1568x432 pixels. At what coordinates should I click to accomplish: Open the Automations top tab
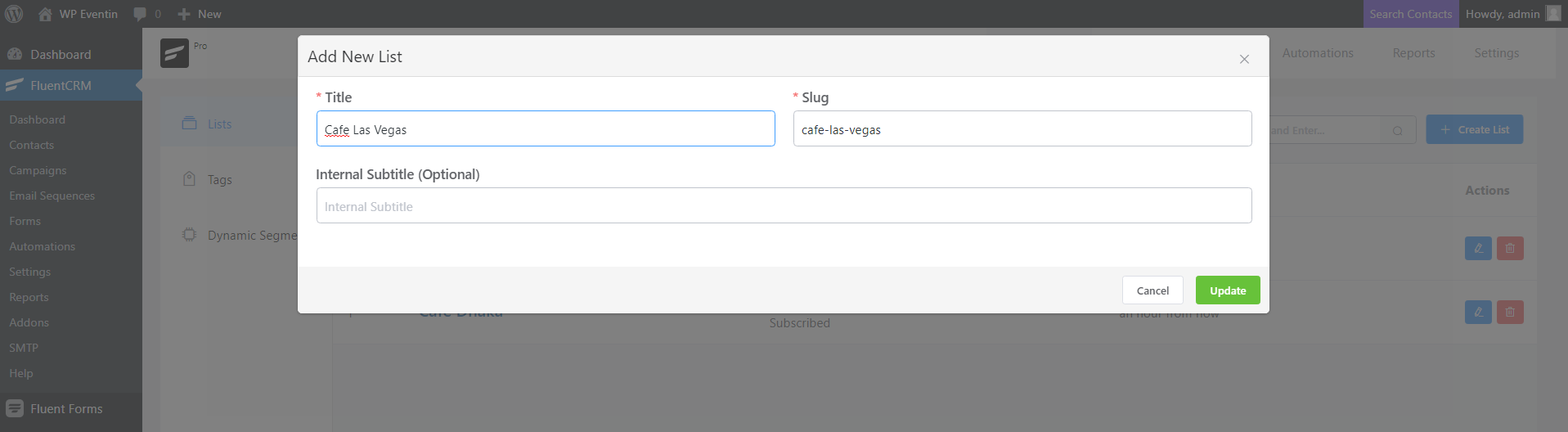click(1318, 53)
